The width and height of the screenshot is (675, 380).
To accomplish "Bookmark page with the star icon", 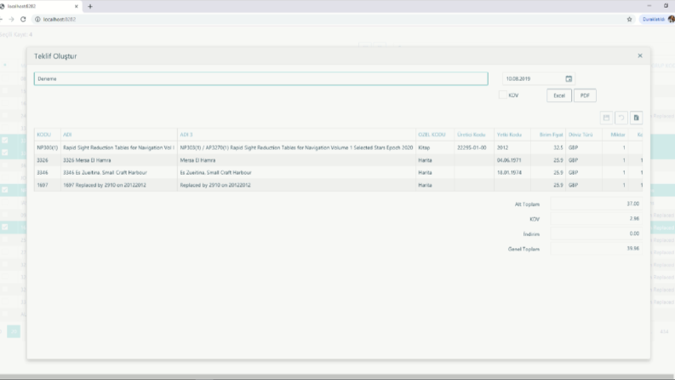I will [629, 19].
